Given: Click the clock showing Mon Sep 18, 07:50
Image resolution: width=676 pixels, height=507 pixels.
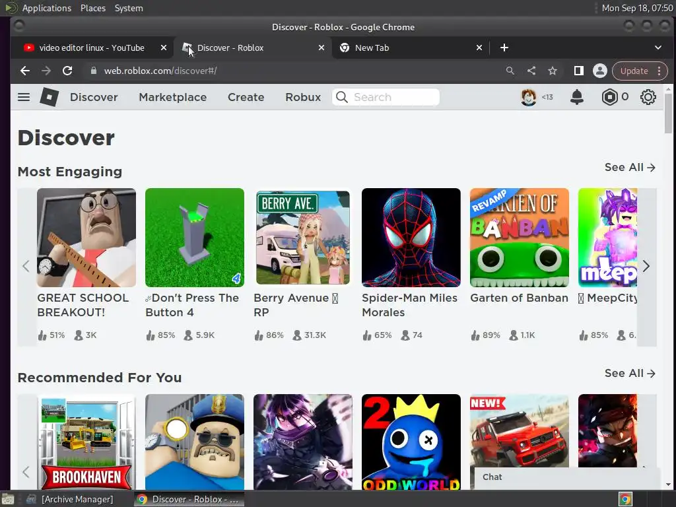Looking at the screenshot, I should [637, 8].
